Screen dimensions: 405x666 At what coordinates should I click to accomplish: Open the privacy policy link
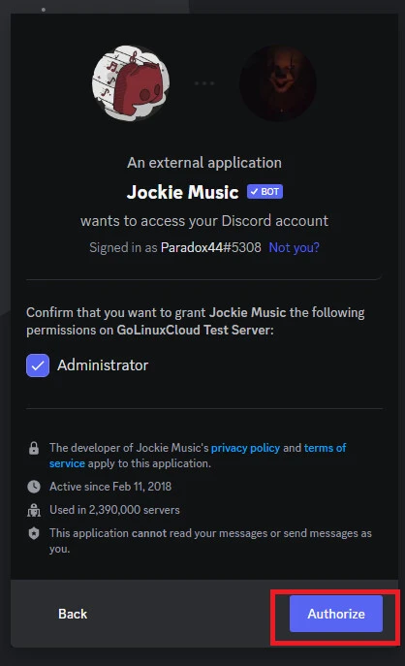tap(245, 448)
